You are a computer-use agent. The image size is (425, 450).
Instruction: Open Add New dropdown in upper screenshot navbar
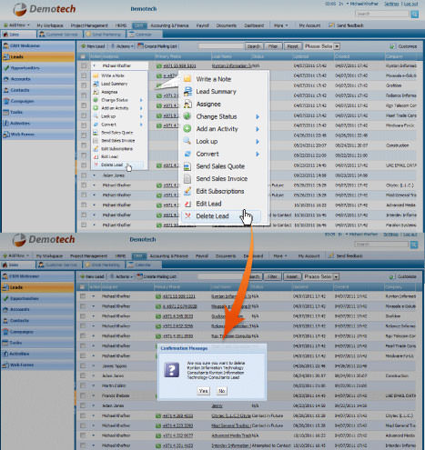click(x=16, y=25)
